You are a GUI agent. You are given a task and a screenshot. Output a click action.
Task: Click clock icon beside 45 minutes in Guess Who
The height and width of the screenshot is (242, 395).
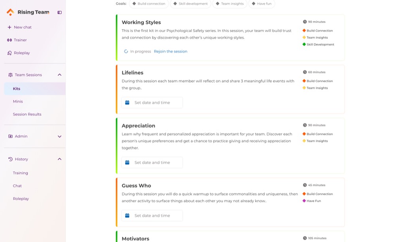coord(305,185)
